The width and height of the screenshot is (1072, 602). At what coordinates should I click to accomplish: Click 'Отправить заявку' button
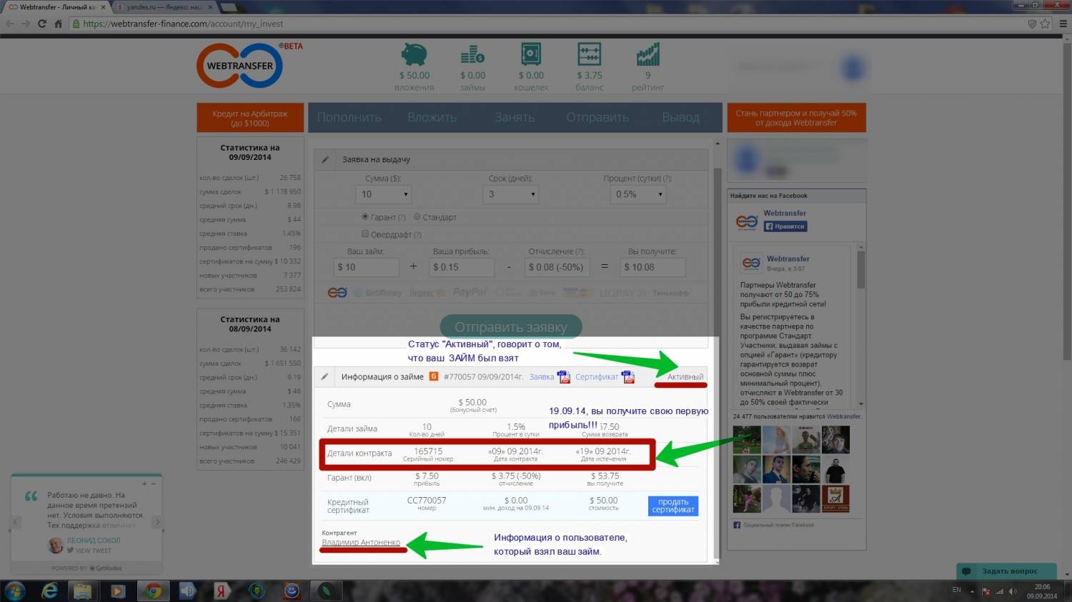(x=511, y=327)
